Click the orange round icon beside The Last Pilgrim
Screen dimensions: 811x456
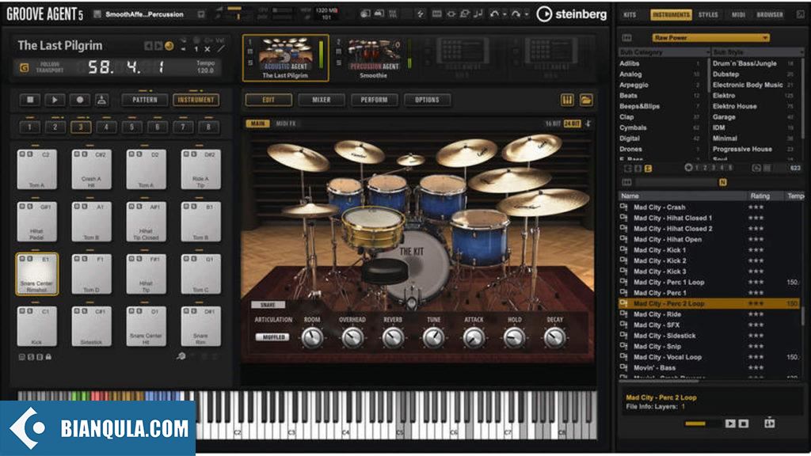coord(169,46)
